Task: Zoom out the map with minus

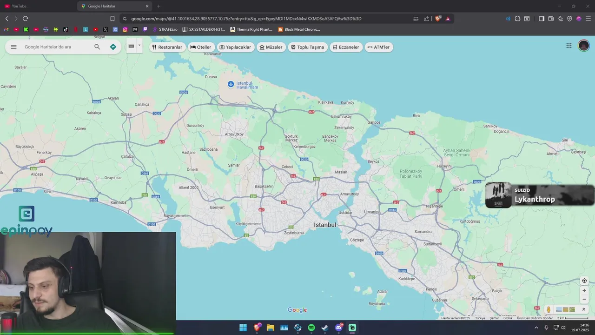Action: pos(584,299)
